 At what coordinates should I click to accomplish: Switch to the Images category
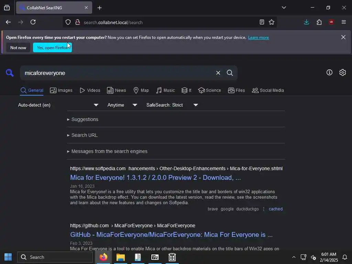61,90
